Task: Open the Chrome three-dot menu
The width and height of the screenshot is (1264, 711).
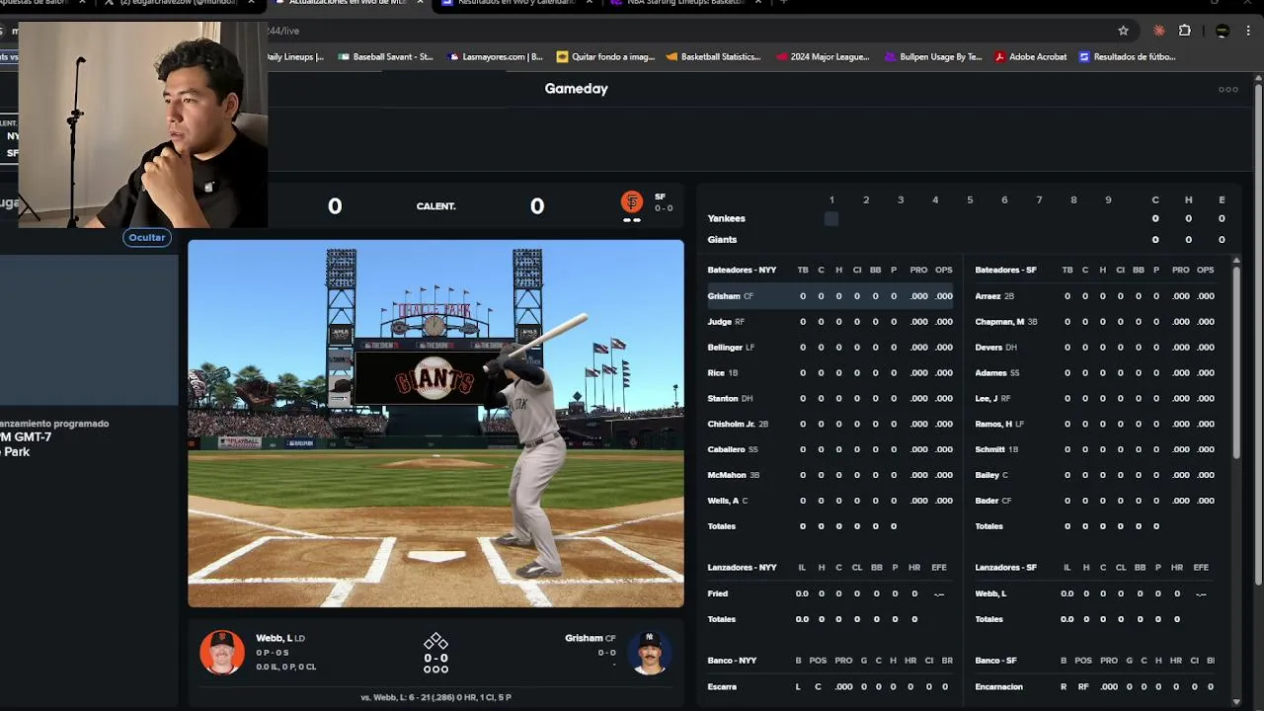Action: pos(1250,31)
